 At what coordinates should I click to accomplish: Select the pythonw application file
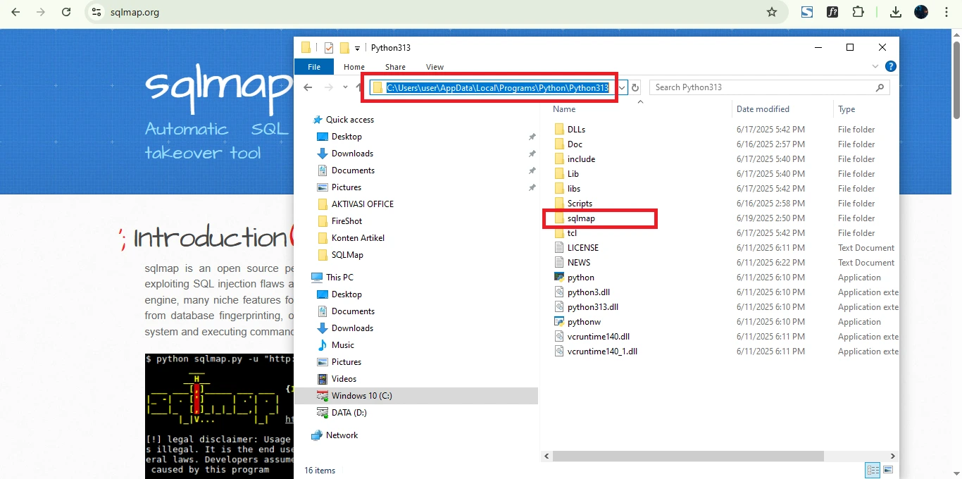[584, 322]
